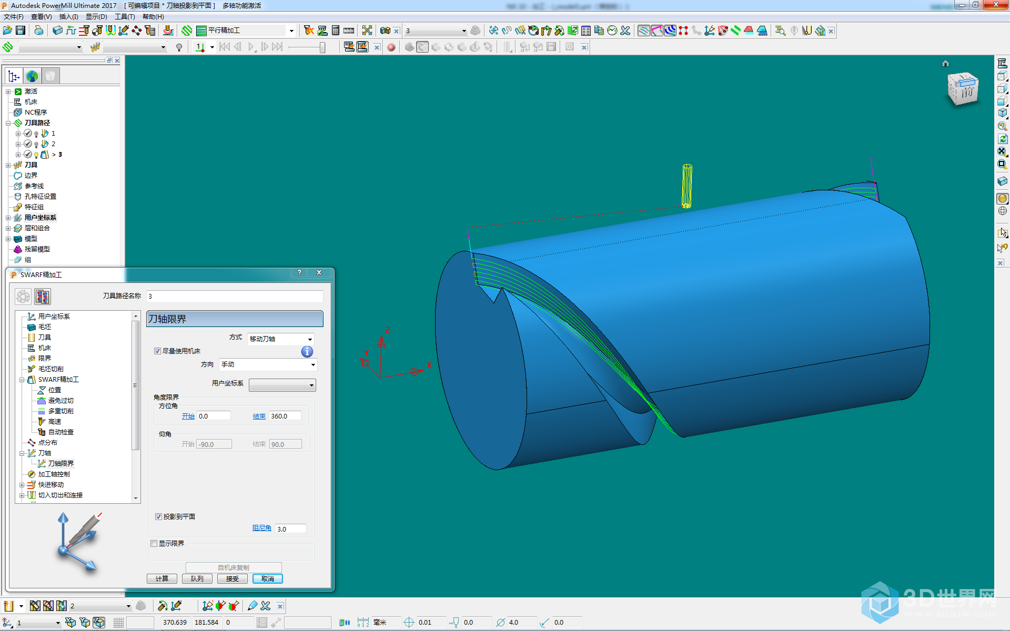Screen dimensions: 1010x631
Task: Click the measure ruler icon
Action: coord(349,30)
